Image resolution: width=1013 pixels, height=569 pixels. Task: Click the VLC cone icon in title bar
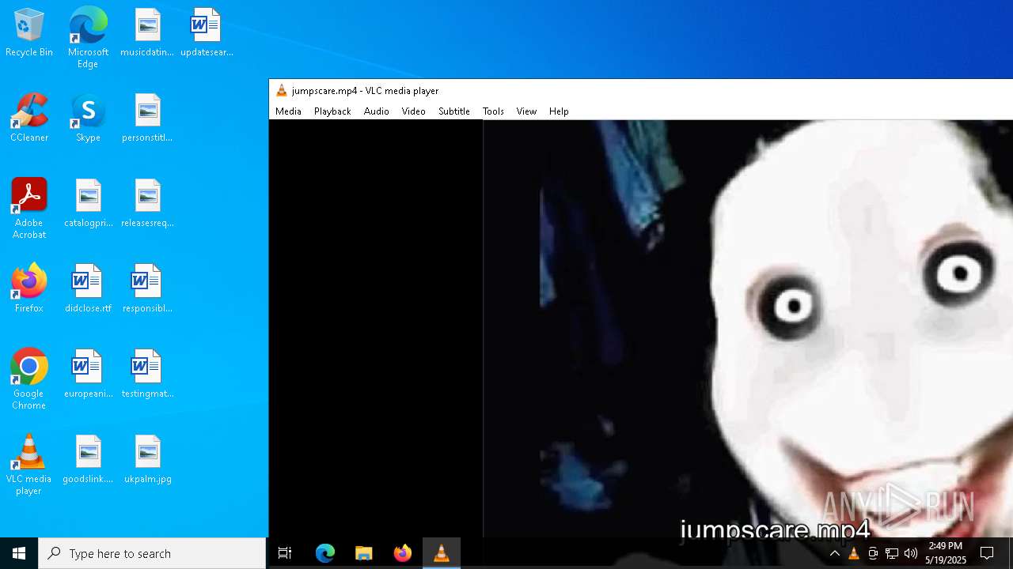click(x=281, y=91)
